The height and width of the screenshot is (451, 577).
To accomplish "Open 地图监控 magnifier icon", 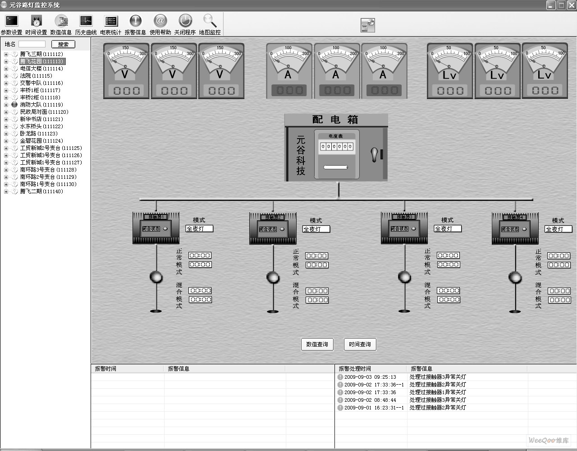I will coord(210,21).
